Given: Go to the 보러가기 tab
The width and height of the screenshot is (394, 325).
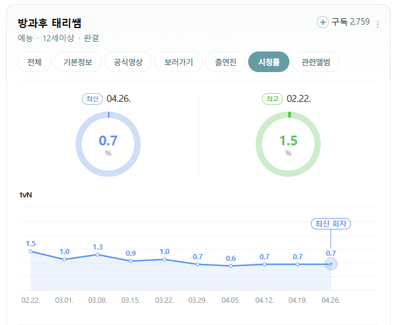Looking at the screenshot, I should [178, 62].
